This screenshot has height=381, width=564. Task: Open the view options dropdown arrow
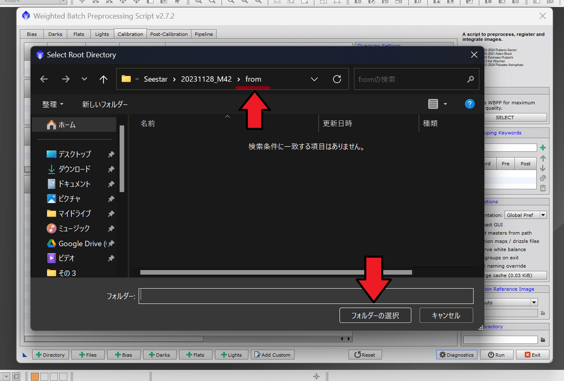tap(446, 104)
